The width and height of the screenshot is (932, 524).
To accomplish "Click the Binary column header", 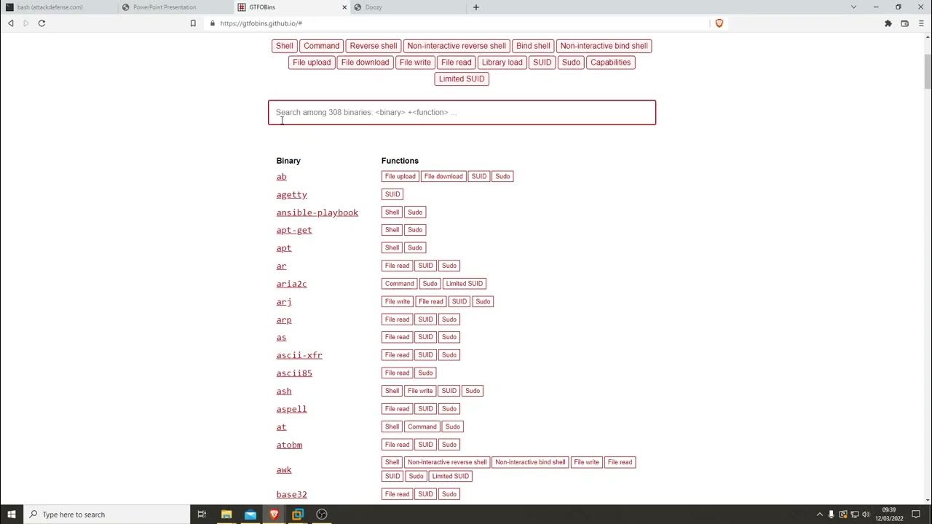I will pos(288,161).
